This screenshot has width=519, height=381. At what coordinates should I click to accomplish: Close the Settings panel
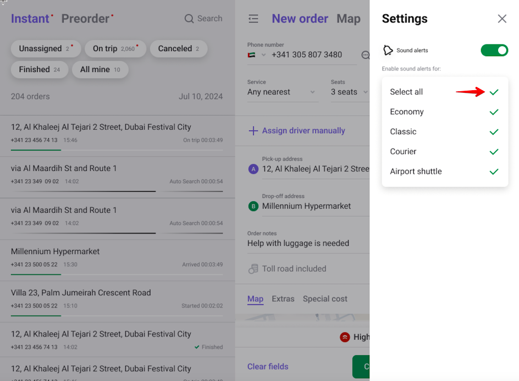(x=502, y=19)
